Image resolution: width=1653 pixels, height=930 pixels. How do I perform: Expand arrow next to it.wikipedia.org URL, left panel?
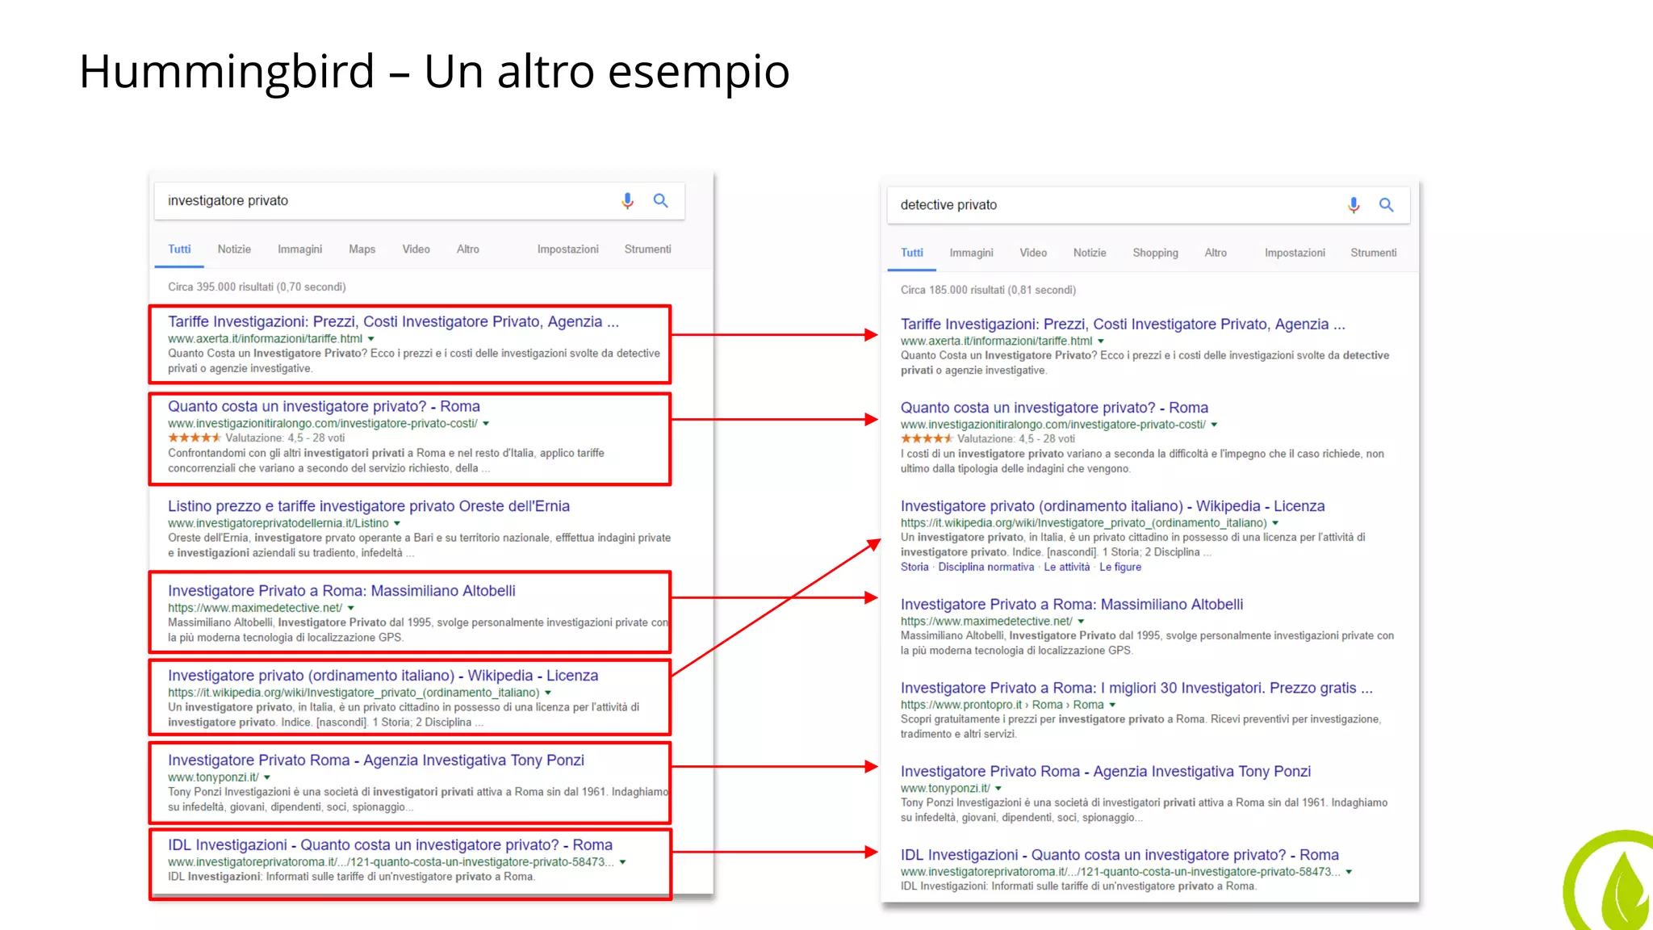[x=548, y=693]
